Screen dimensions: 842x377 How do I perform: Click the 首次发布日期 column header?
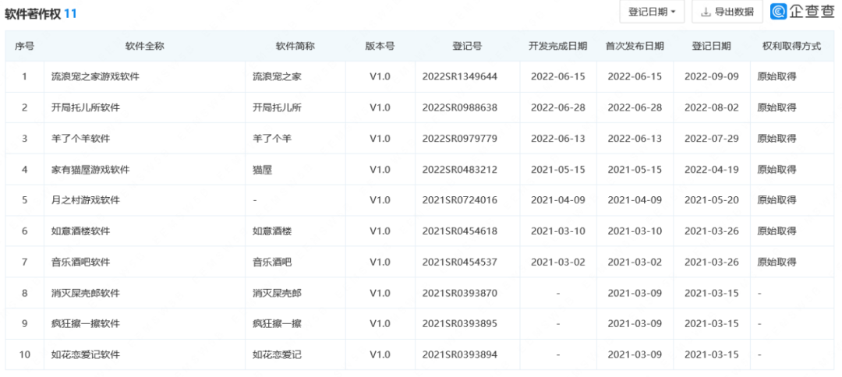pos(635,46)
